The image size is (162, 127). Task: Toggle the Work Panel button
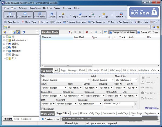point(39,15)
